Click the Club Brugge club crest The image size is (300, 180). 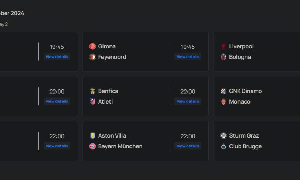[x=224, y=146]
